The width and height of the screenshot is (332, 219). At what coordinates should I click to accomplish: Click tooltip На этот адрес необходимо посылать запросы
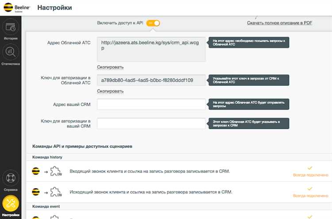(x=249, y=42)
